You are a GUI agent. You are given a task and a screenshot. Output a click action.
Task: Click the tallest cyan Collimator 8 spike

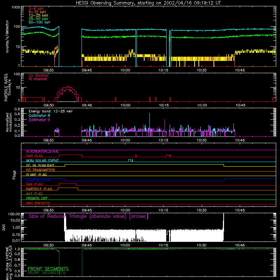[150, 122]
